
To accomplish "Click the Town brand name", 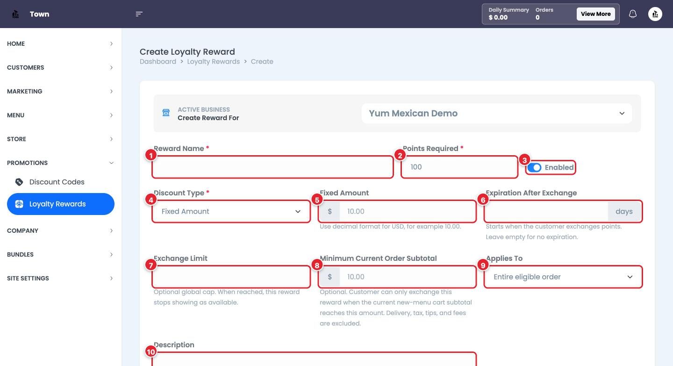I will coord(39,14).
